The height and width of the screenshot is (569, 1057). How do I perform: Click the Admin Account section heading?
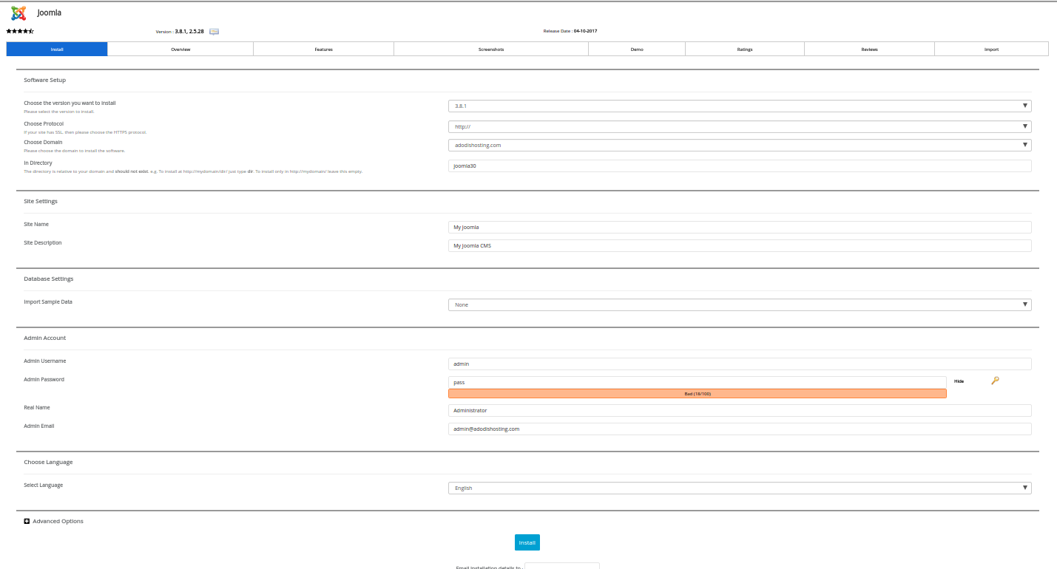[x=45, y=338]
